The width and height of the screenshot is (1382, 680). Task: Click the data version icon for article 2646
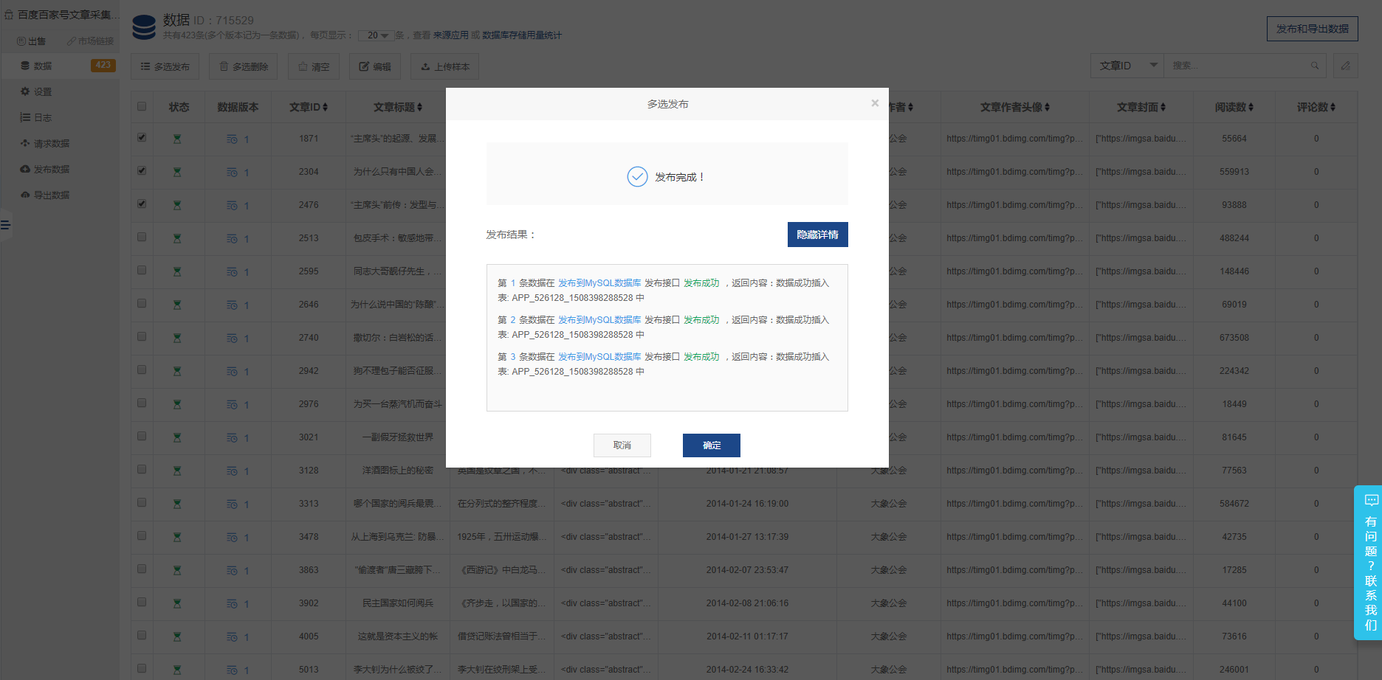click(x=233, y=305)
